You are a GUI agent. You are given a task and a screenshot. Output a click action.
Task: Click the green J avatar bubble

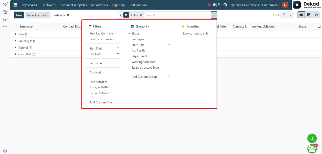tap(312, 138)
